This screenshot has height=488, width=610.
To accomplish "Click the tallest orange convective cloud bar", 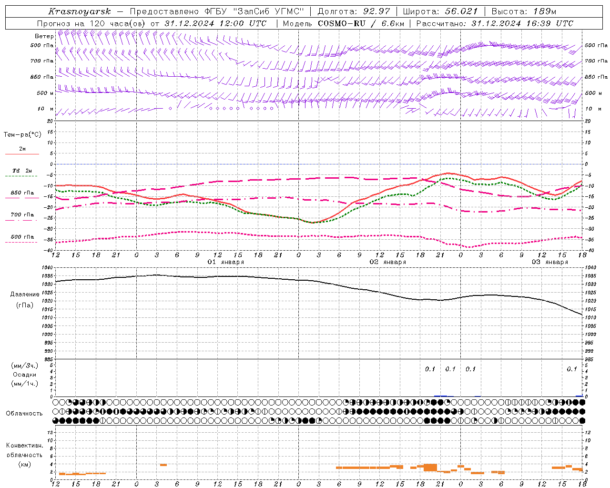I will 430,468.
